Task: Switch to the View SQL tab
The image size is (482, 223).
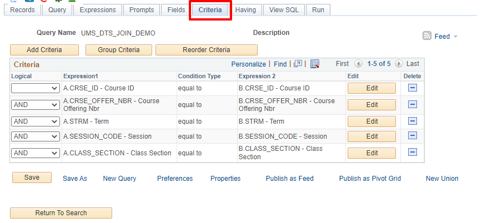Action: [284, 10]
